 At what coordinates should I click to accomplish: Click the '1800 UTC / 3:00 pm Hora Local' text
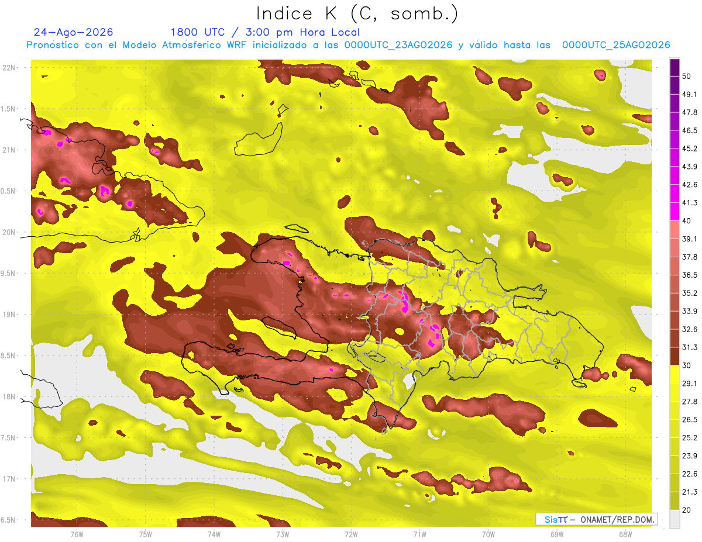coord(265,32)
